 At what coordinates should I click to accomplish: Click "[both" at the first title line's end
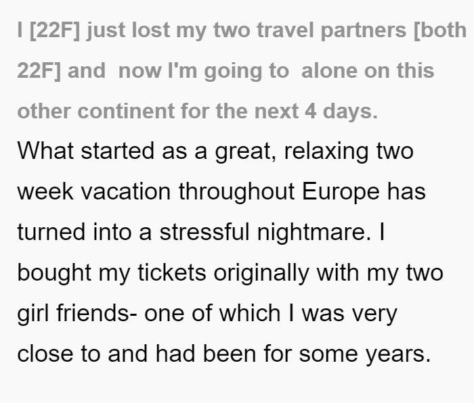[x=440, y=30]
